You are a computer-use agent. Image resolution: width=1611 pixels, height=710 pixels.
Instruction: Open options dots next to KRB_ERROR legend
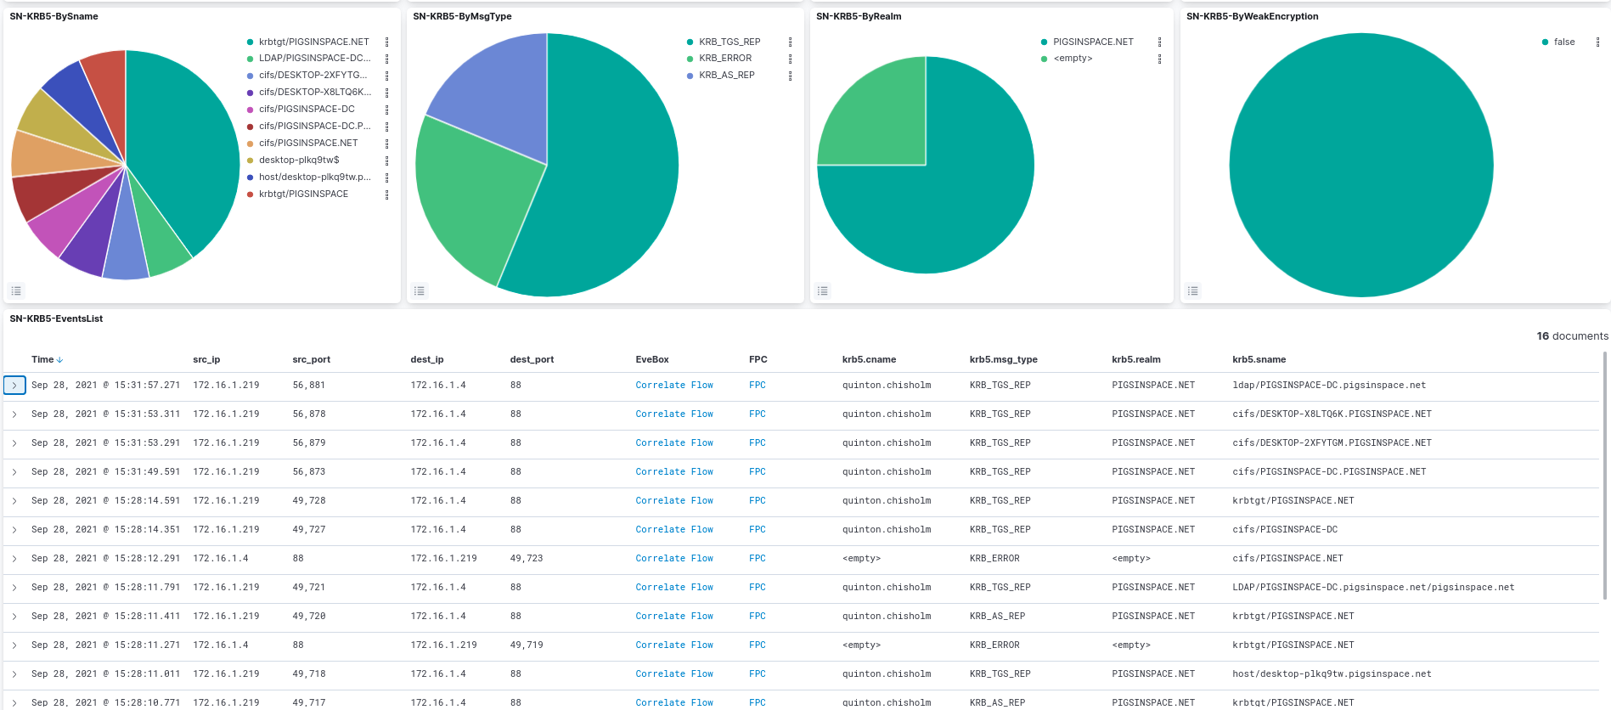(791, 59)
